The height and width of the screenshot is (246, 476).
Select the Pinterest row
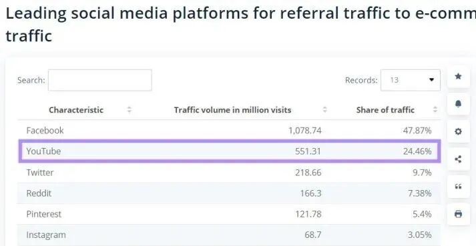[229, 214]
